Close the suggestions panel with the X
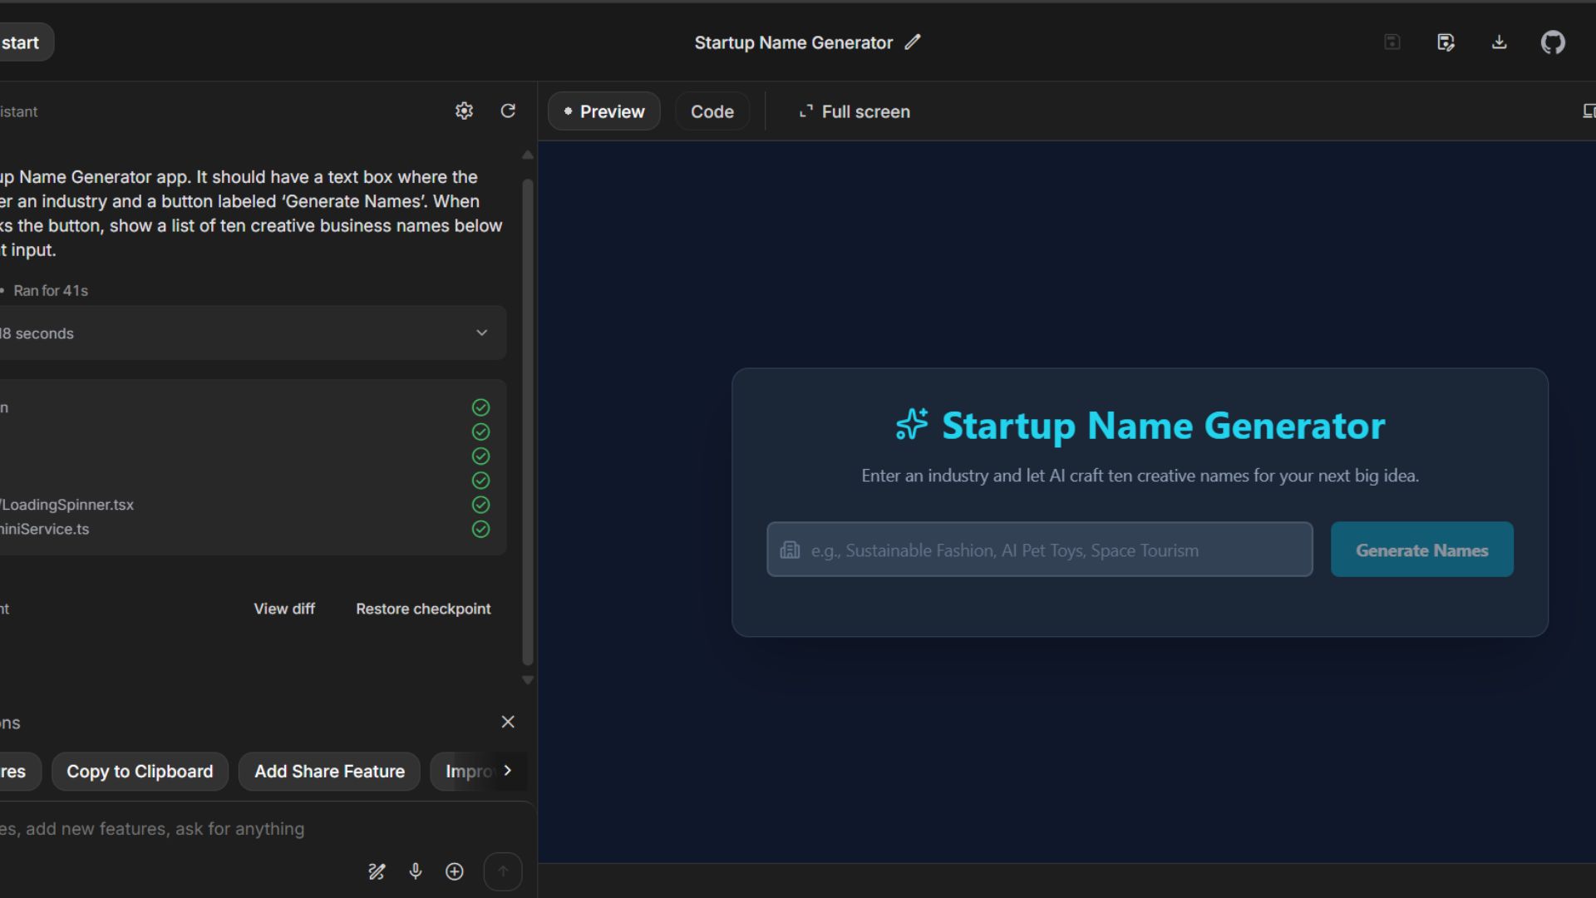Viewport: 1596px width, 898px height. pyautogui.click(x=508, y=722)
